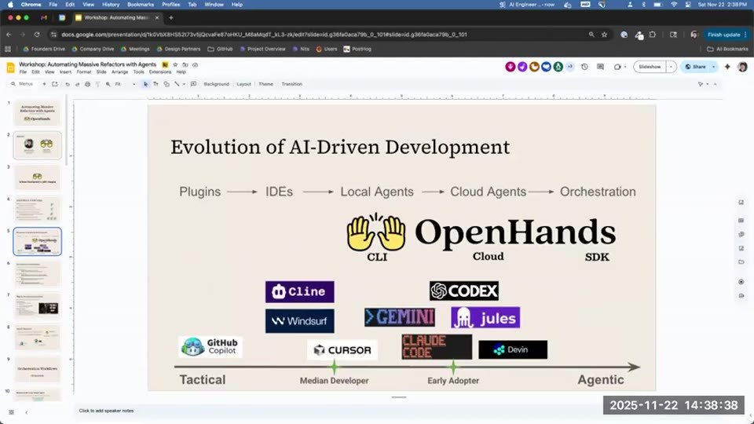The image size is (754, 424).
Task: Open the Insert menu
Action: [65, 72]
